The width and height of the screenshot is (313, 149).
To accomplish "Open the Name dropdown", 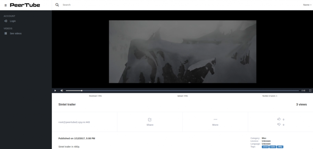I will pos(307,5).
